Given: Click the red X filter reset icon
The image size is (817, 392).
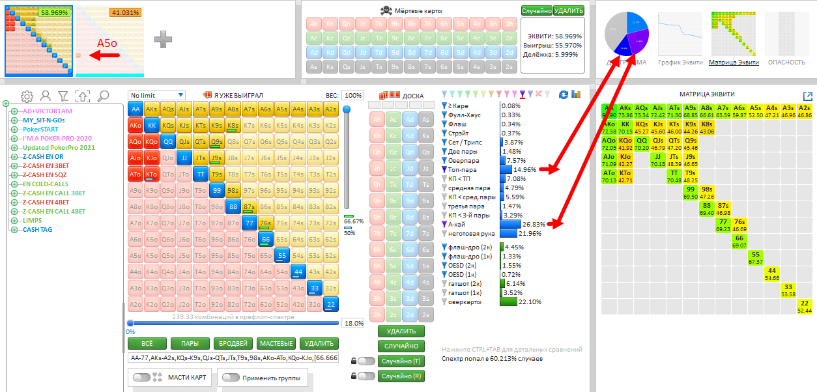Looking at the screenshot, I should pyautogui.click(x=537, y=94).
